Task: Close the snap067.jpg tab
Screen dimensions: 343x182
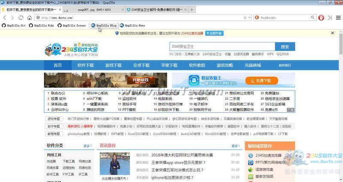Action: 123,10
